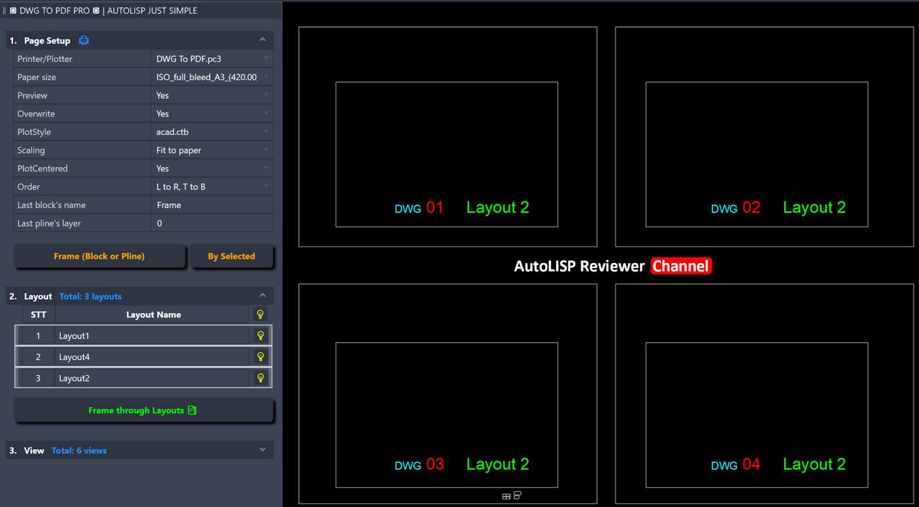Click the red Channel badge
Viewport: 919px width, 507px height.
pyautogui.click(x=681, y=266)
